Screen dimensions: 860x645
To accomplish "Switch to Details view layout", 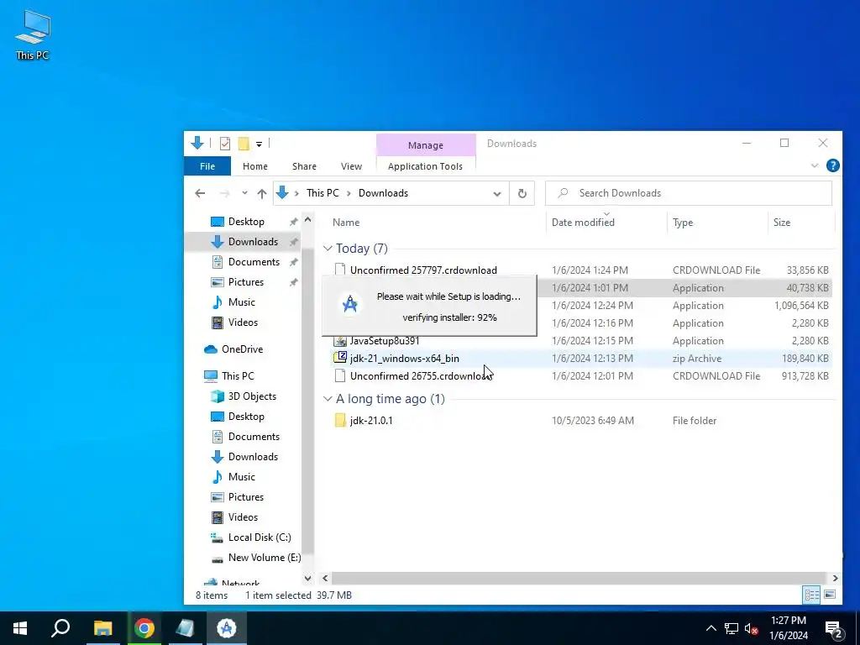I will [x=812, y=595].
